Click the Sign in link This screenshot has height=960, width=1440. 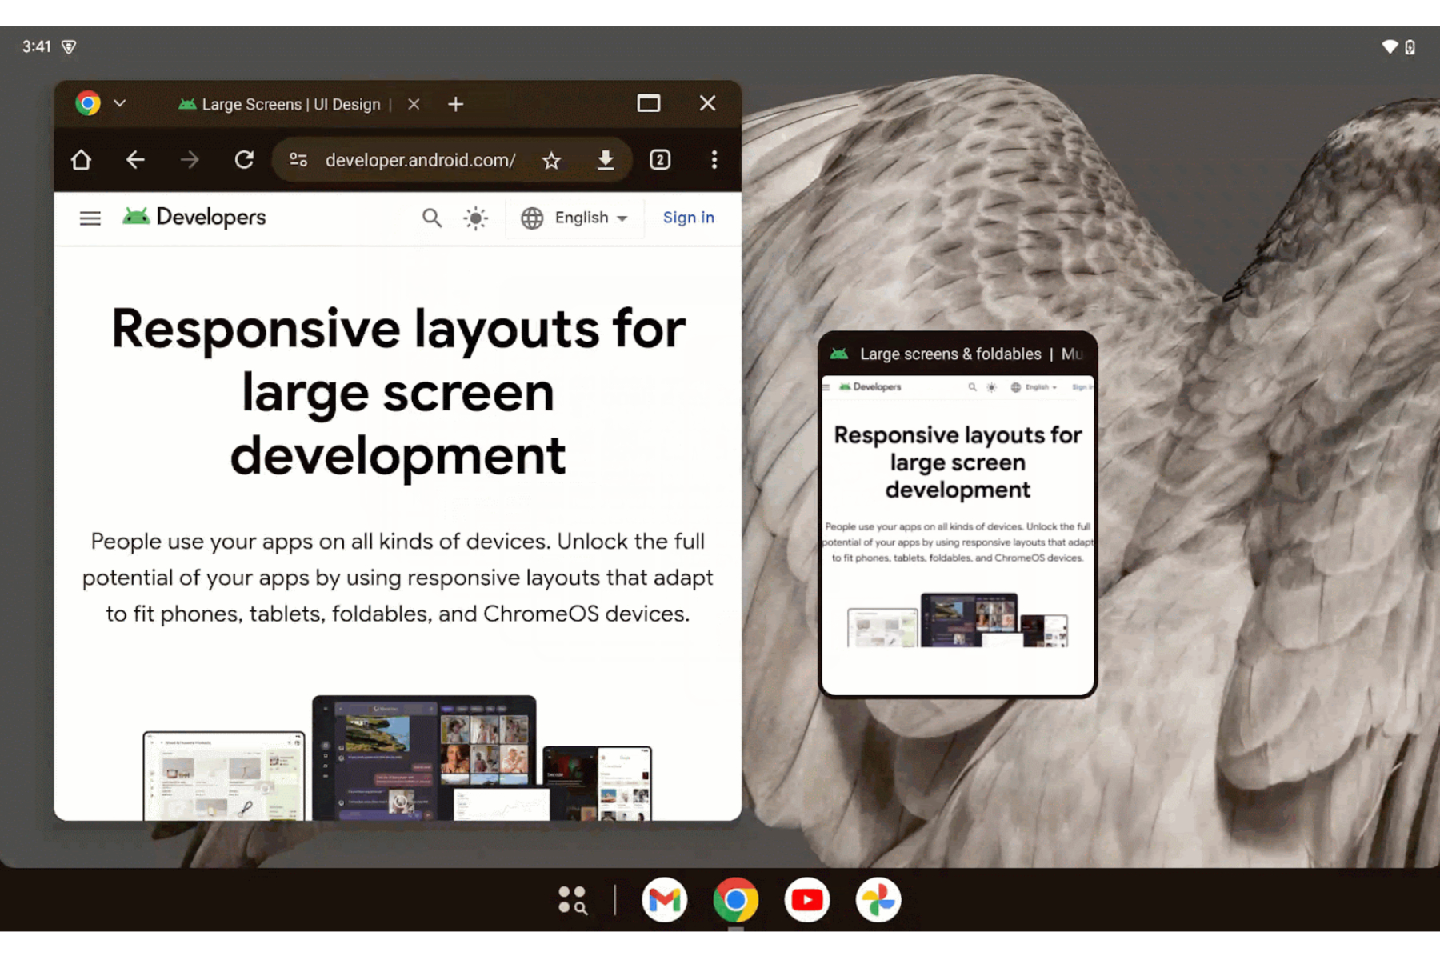click(688, 218)
